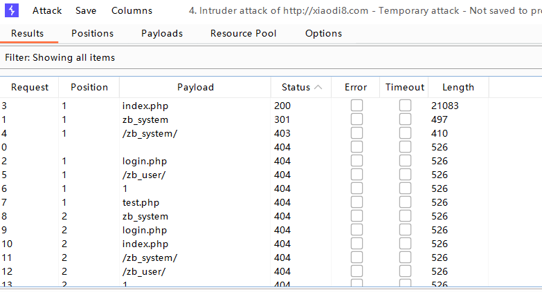Screen dimensions: 542x292
Task: Toggle Error checkbox for /zb_system/ 403 row
Action: [356, 133]
